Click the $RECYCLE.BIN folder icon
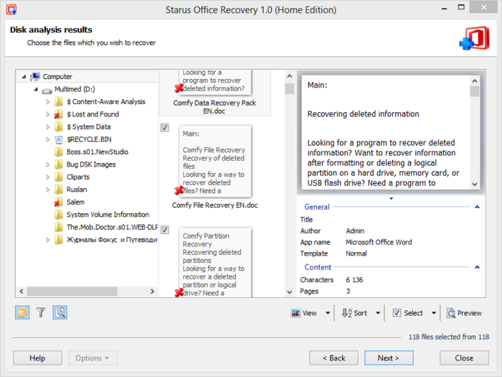The image size is (502, 377). click(x=59, y=139)
